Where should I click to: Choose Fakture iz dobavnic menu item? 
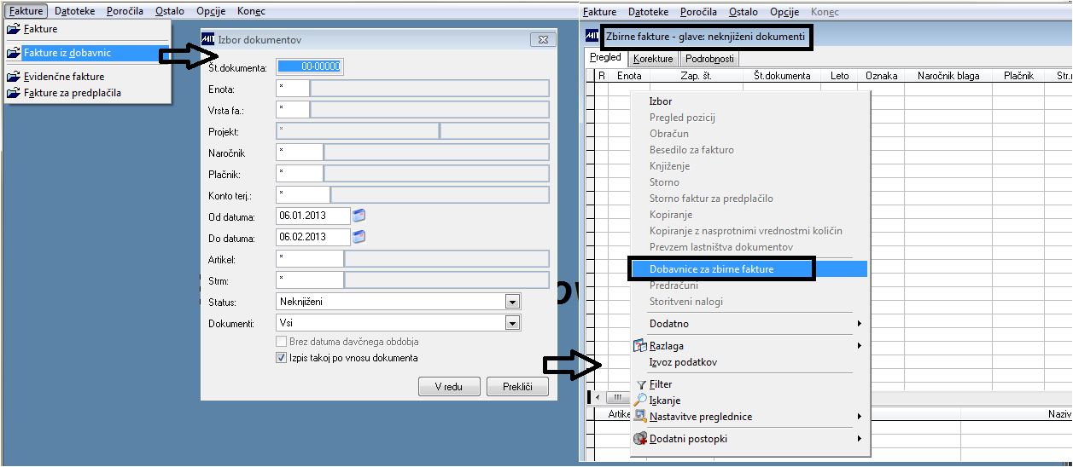click(x=81, y=53)
